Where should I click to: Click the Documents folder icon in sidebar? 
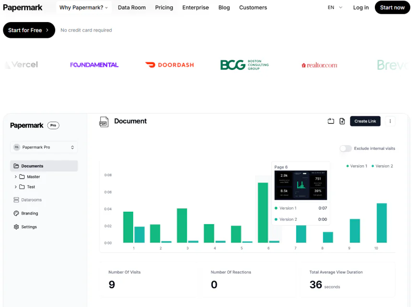pyautogui.click(x=16, y=166)
